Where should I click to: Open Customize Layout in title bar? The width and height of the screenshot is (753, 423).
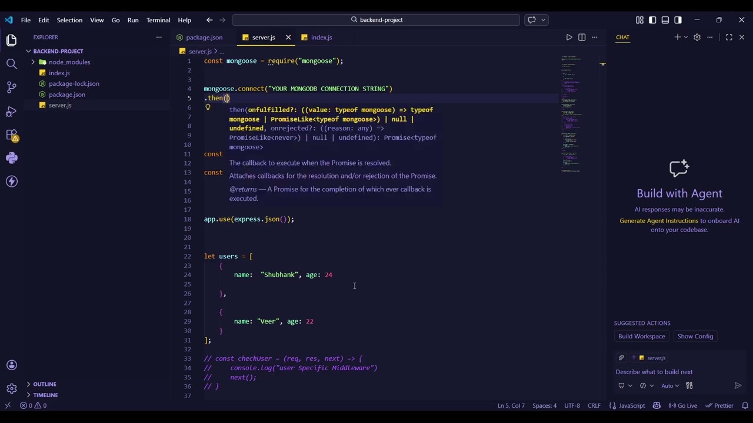pos(639,20)
